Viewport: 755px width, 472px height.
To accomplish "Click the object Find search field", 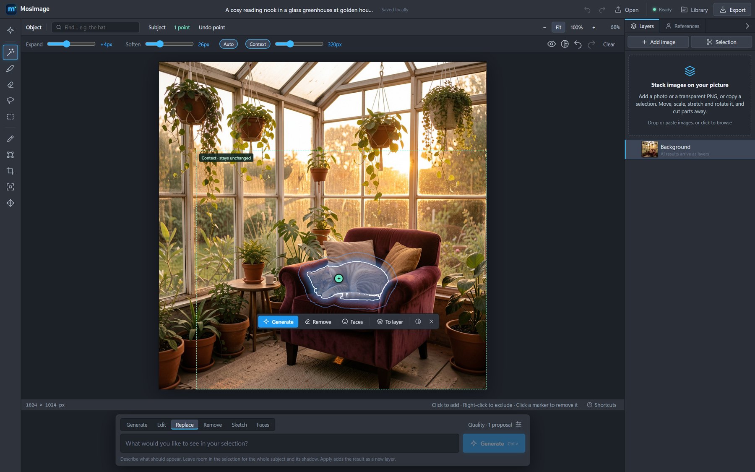I will click(96, 27).
